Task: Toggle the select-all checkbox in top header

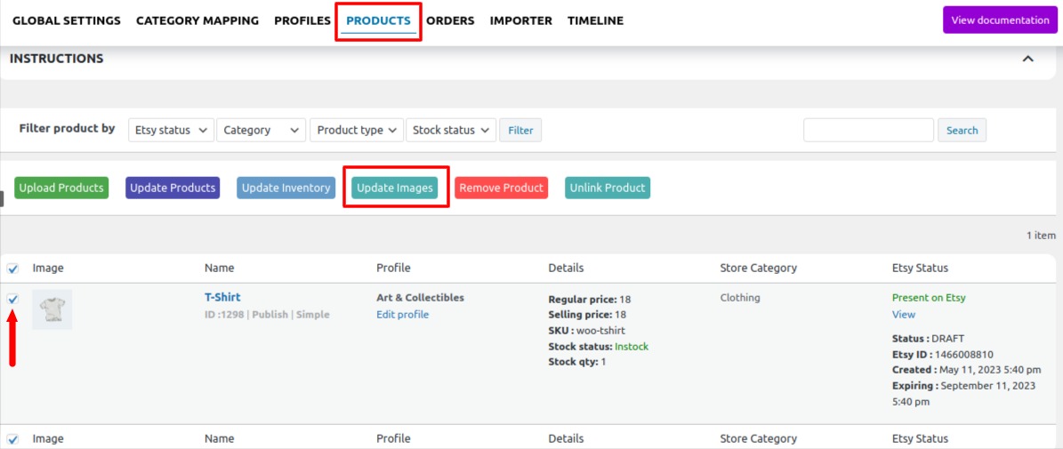Action: point(12,269)
